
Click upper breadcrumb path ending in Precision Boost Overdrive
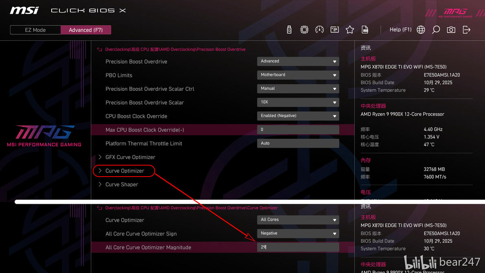(x=175, y=50)
